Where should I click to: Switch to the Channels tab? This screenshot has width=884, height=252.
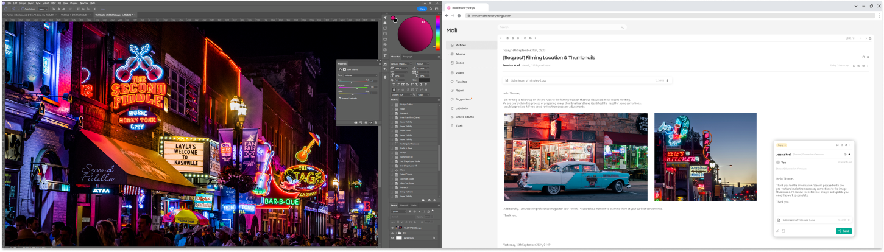(x=405, y=205)
